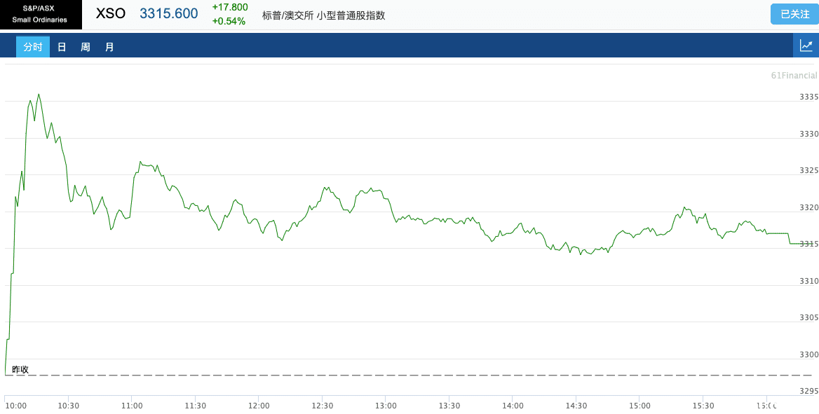The height and width of the screenshot is (414, 819).
Task: Click the 14:30 time axis label
Action: tap(576, 405)
